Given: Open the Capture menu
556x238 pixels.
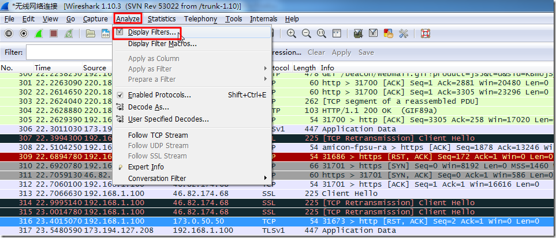Looking at the screenshot, I should pyautogui.click(x=95, y=19).
